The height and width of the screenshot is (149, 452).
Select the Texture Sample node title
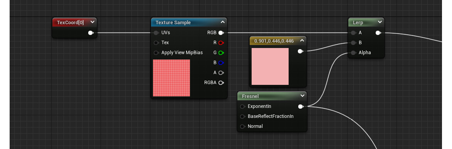173,22
